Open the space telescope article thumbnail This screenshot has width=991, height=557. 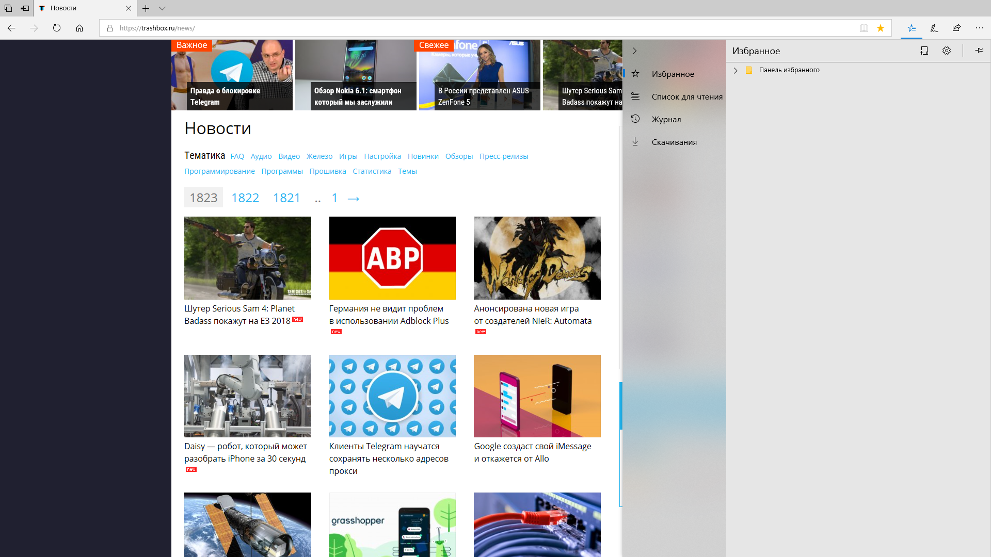pyautogui.click(x=248, y=525)
